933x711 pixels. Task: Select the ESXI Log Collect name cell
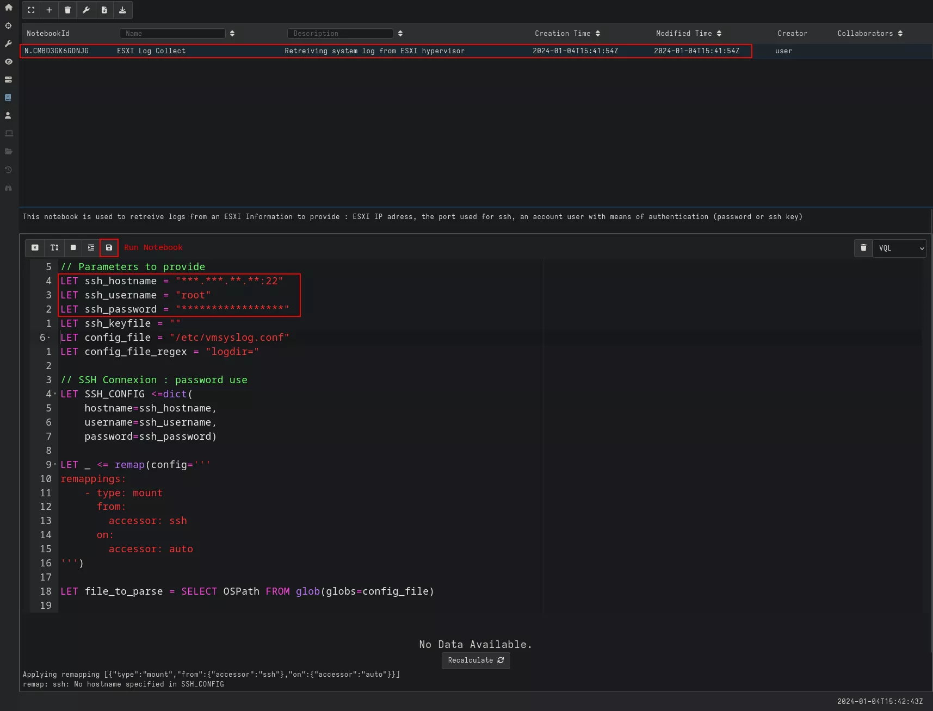coord(151,51)
